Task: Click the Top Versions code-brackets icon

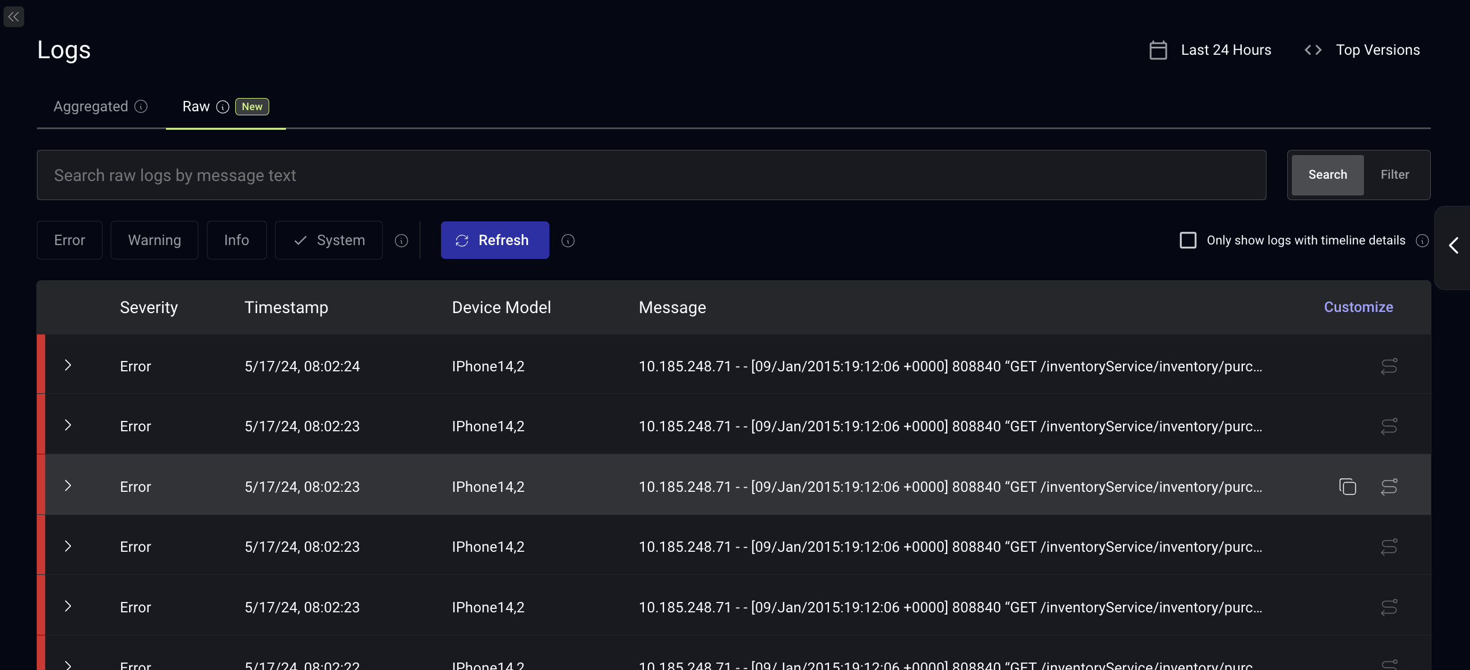Action: click(x=1313, y=50)
